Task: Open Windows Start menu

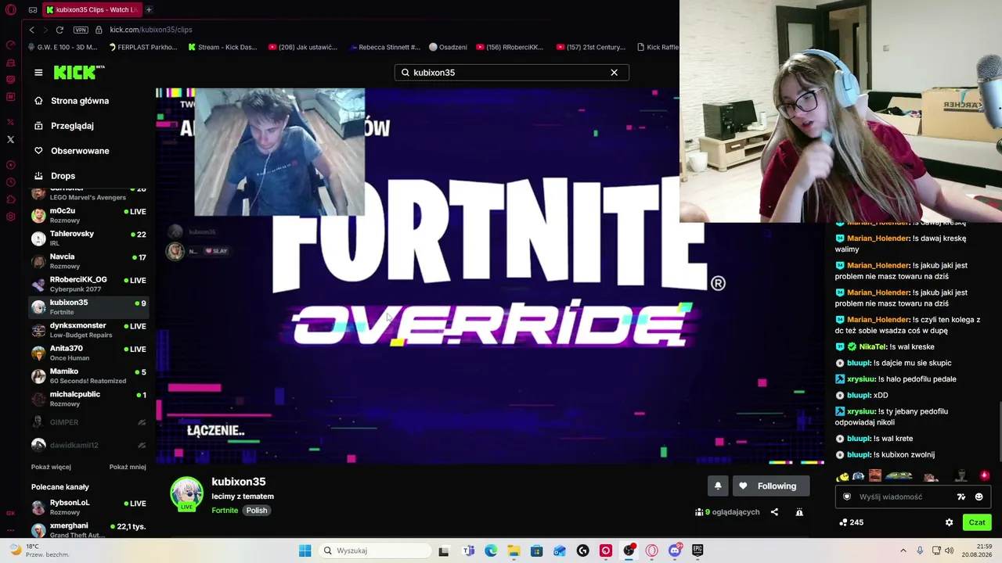Action: click(x=305, y=550)
